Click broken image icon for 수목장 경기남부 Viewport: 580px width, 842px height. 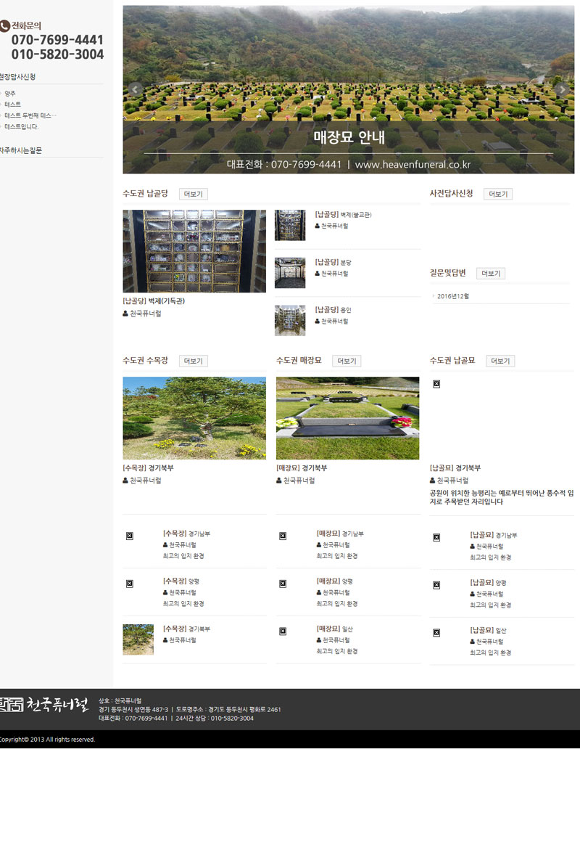(x=130, y=536)
